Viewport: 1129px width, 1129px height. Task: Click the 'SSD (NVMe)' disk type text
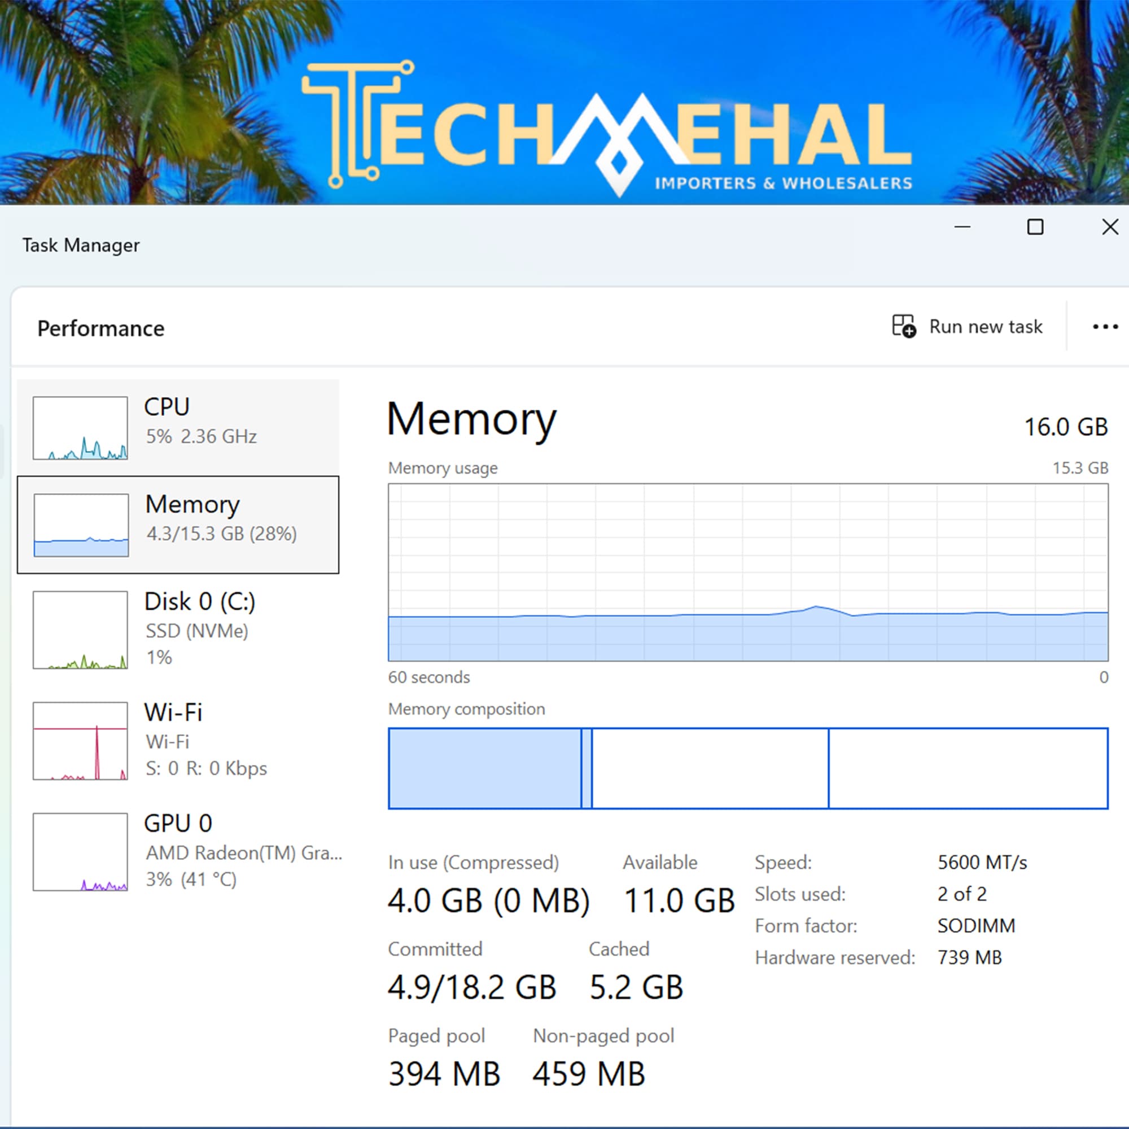[x=197, y=631]
